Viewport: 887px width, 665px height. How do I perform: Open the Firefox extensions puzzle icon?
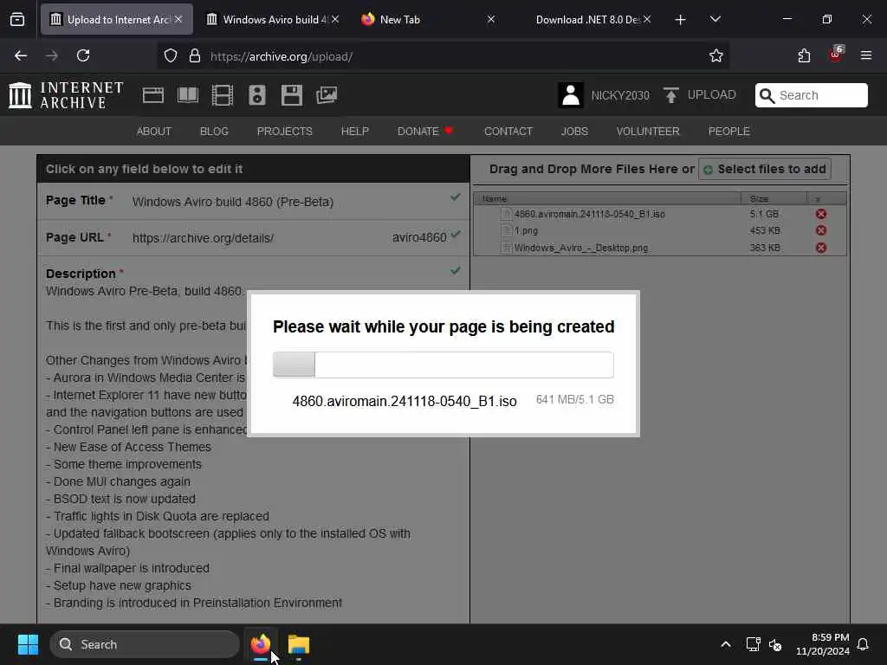[x=804, y=55]
